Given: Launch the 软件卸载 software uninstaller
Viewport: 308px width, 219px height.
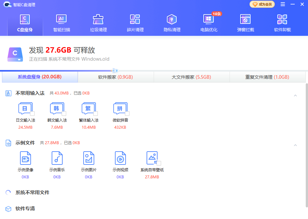Looking at the screenshot, I should tap(282, 20).
